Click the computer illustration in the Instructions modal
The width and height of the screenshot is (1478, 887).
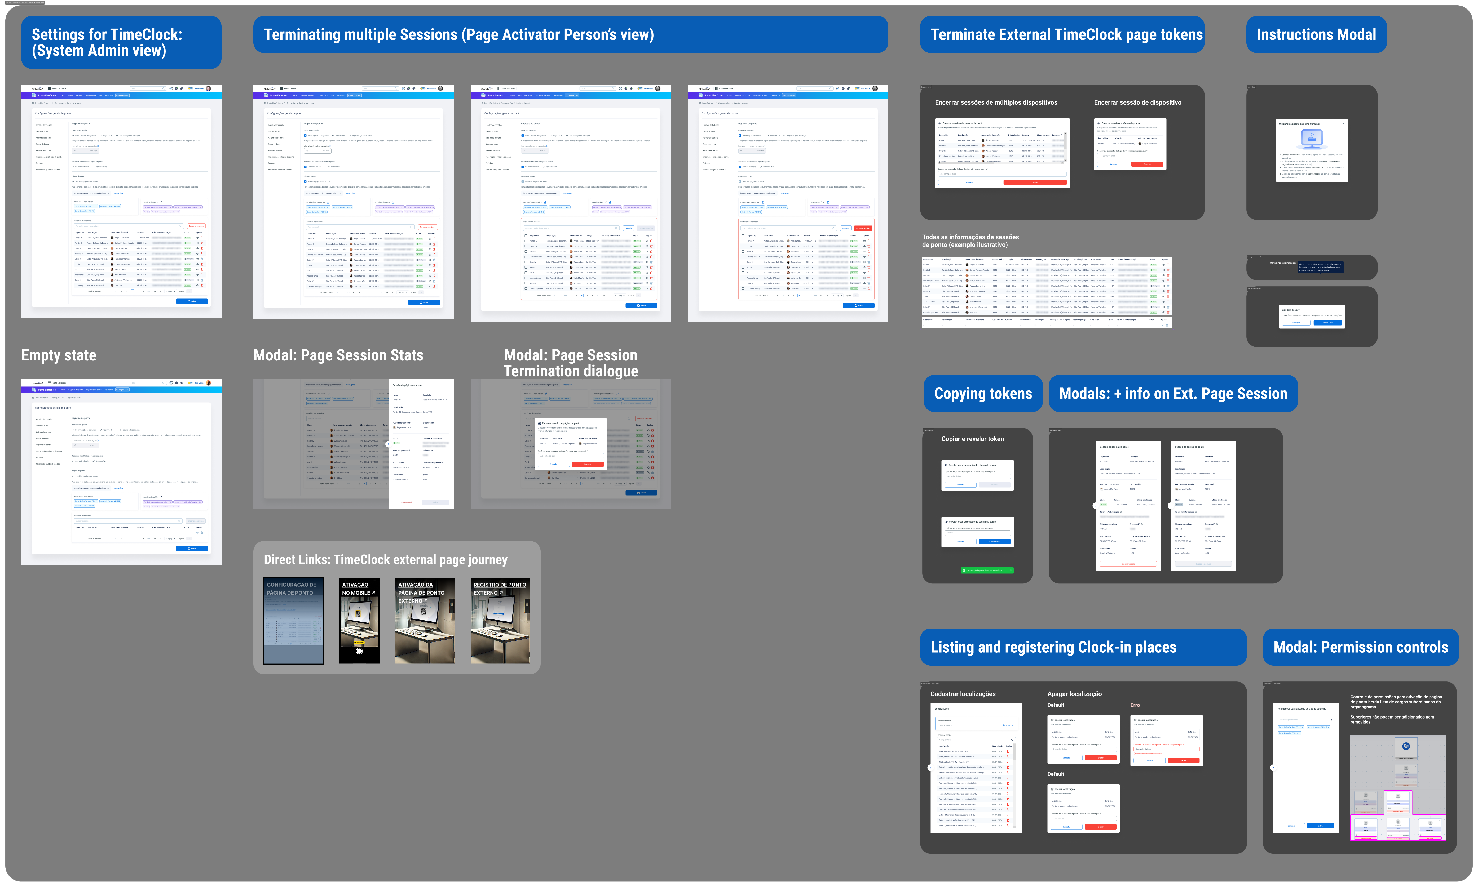(1312, 139)
